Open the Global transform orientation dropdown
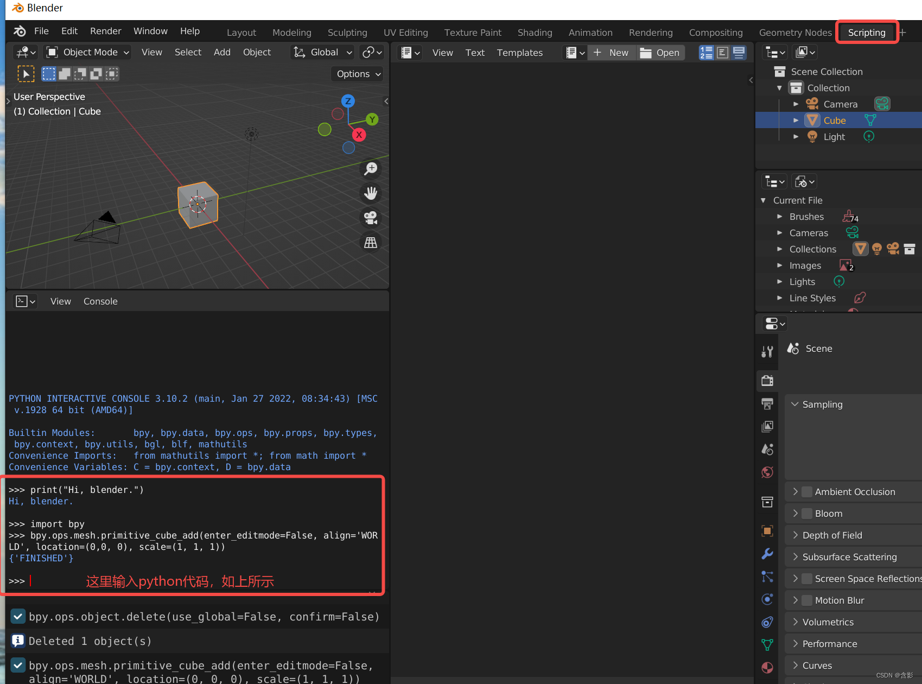 [x=323, y=52]
